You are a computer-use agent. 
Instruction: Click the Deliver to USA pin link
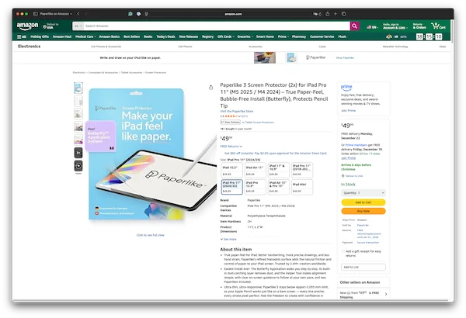click(352, 176)
